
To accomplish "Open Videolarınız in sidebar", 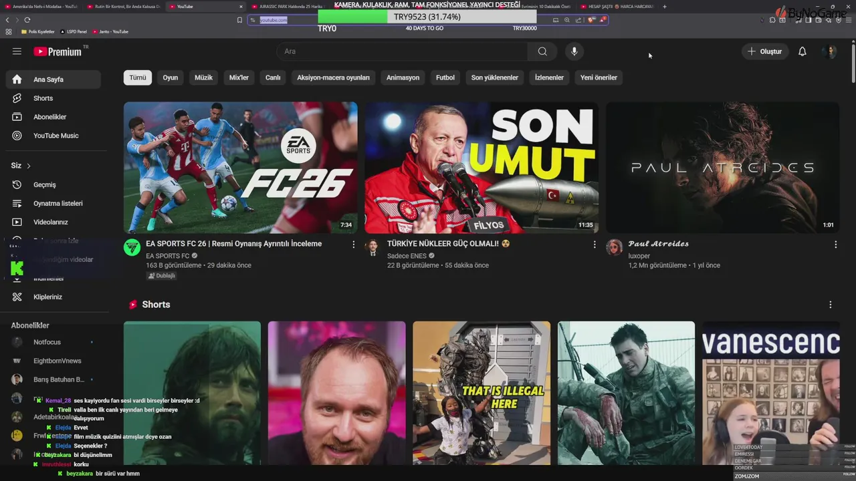I will 53,222.
